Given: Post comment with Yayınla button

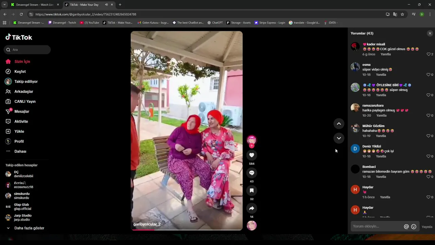Looking at the screenshot, I should (x=427, y=227).
